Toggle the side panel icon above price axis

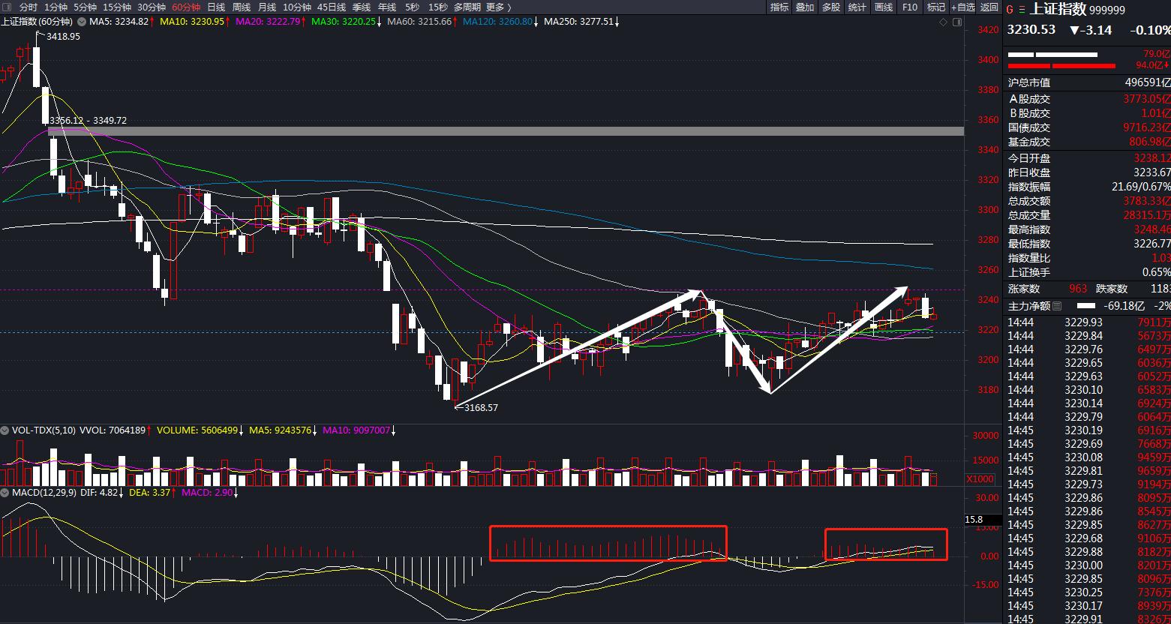coord(957,22)
